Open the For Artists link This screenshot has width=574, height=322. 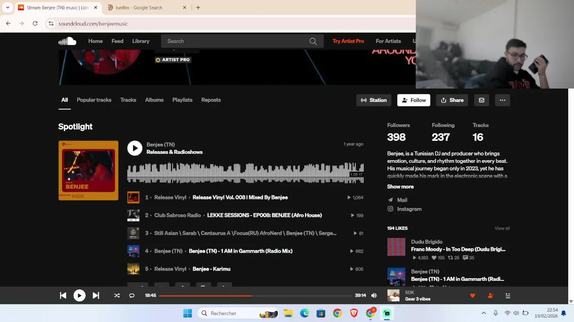(x=388, y=41)
